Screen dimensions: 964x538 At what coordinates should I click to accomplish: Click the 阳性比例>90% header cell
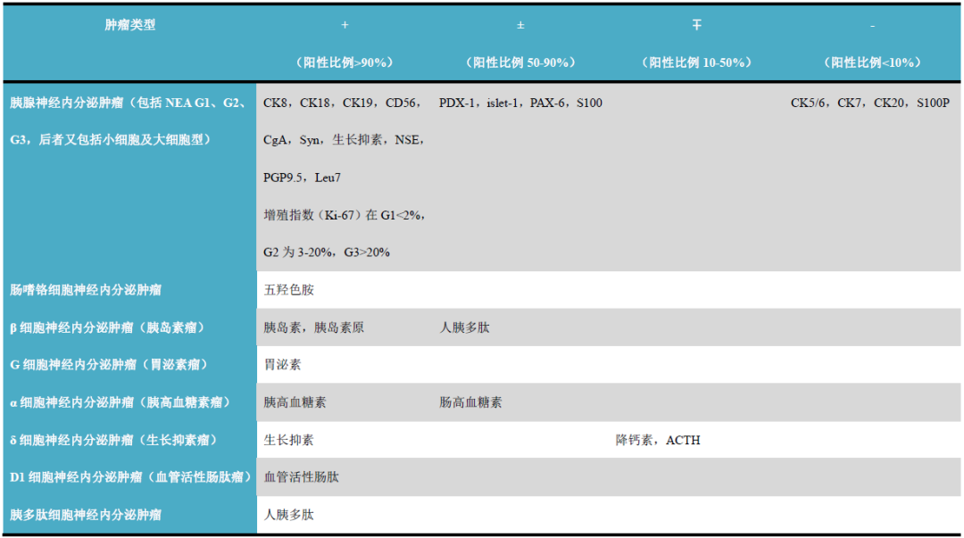345,62
